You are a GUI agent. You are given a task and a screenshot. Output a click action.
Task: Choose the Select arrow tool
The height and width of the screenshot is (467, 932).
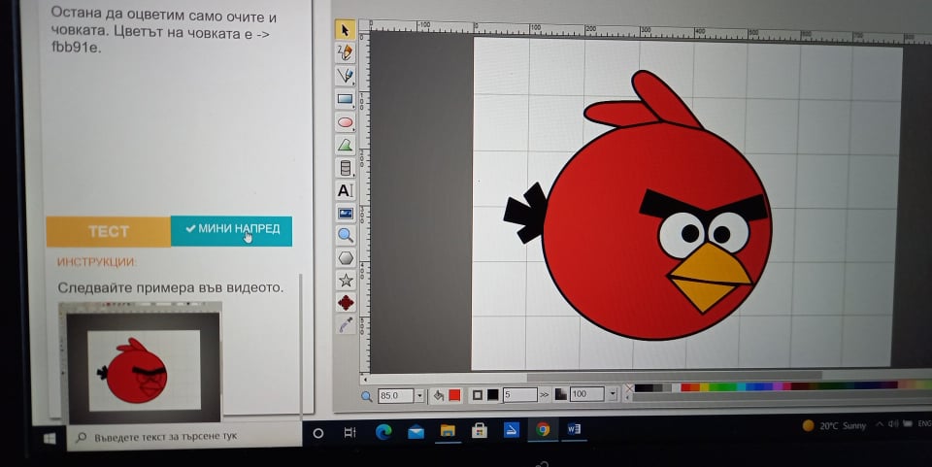pos(344,30)
